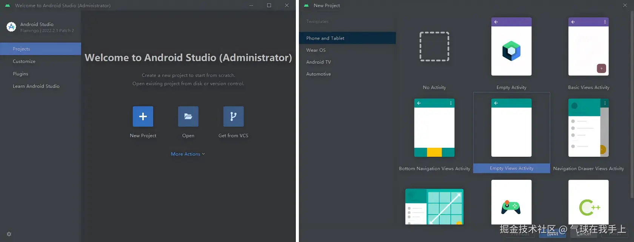Viewport: 634px width, 242px height.
Task: Close the New Project dialog
Action: click(x=625, y=5)
